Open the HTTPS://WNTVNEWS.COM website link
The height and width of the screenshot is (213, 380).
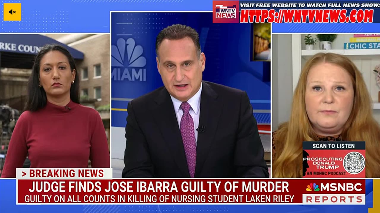[306, 16]
